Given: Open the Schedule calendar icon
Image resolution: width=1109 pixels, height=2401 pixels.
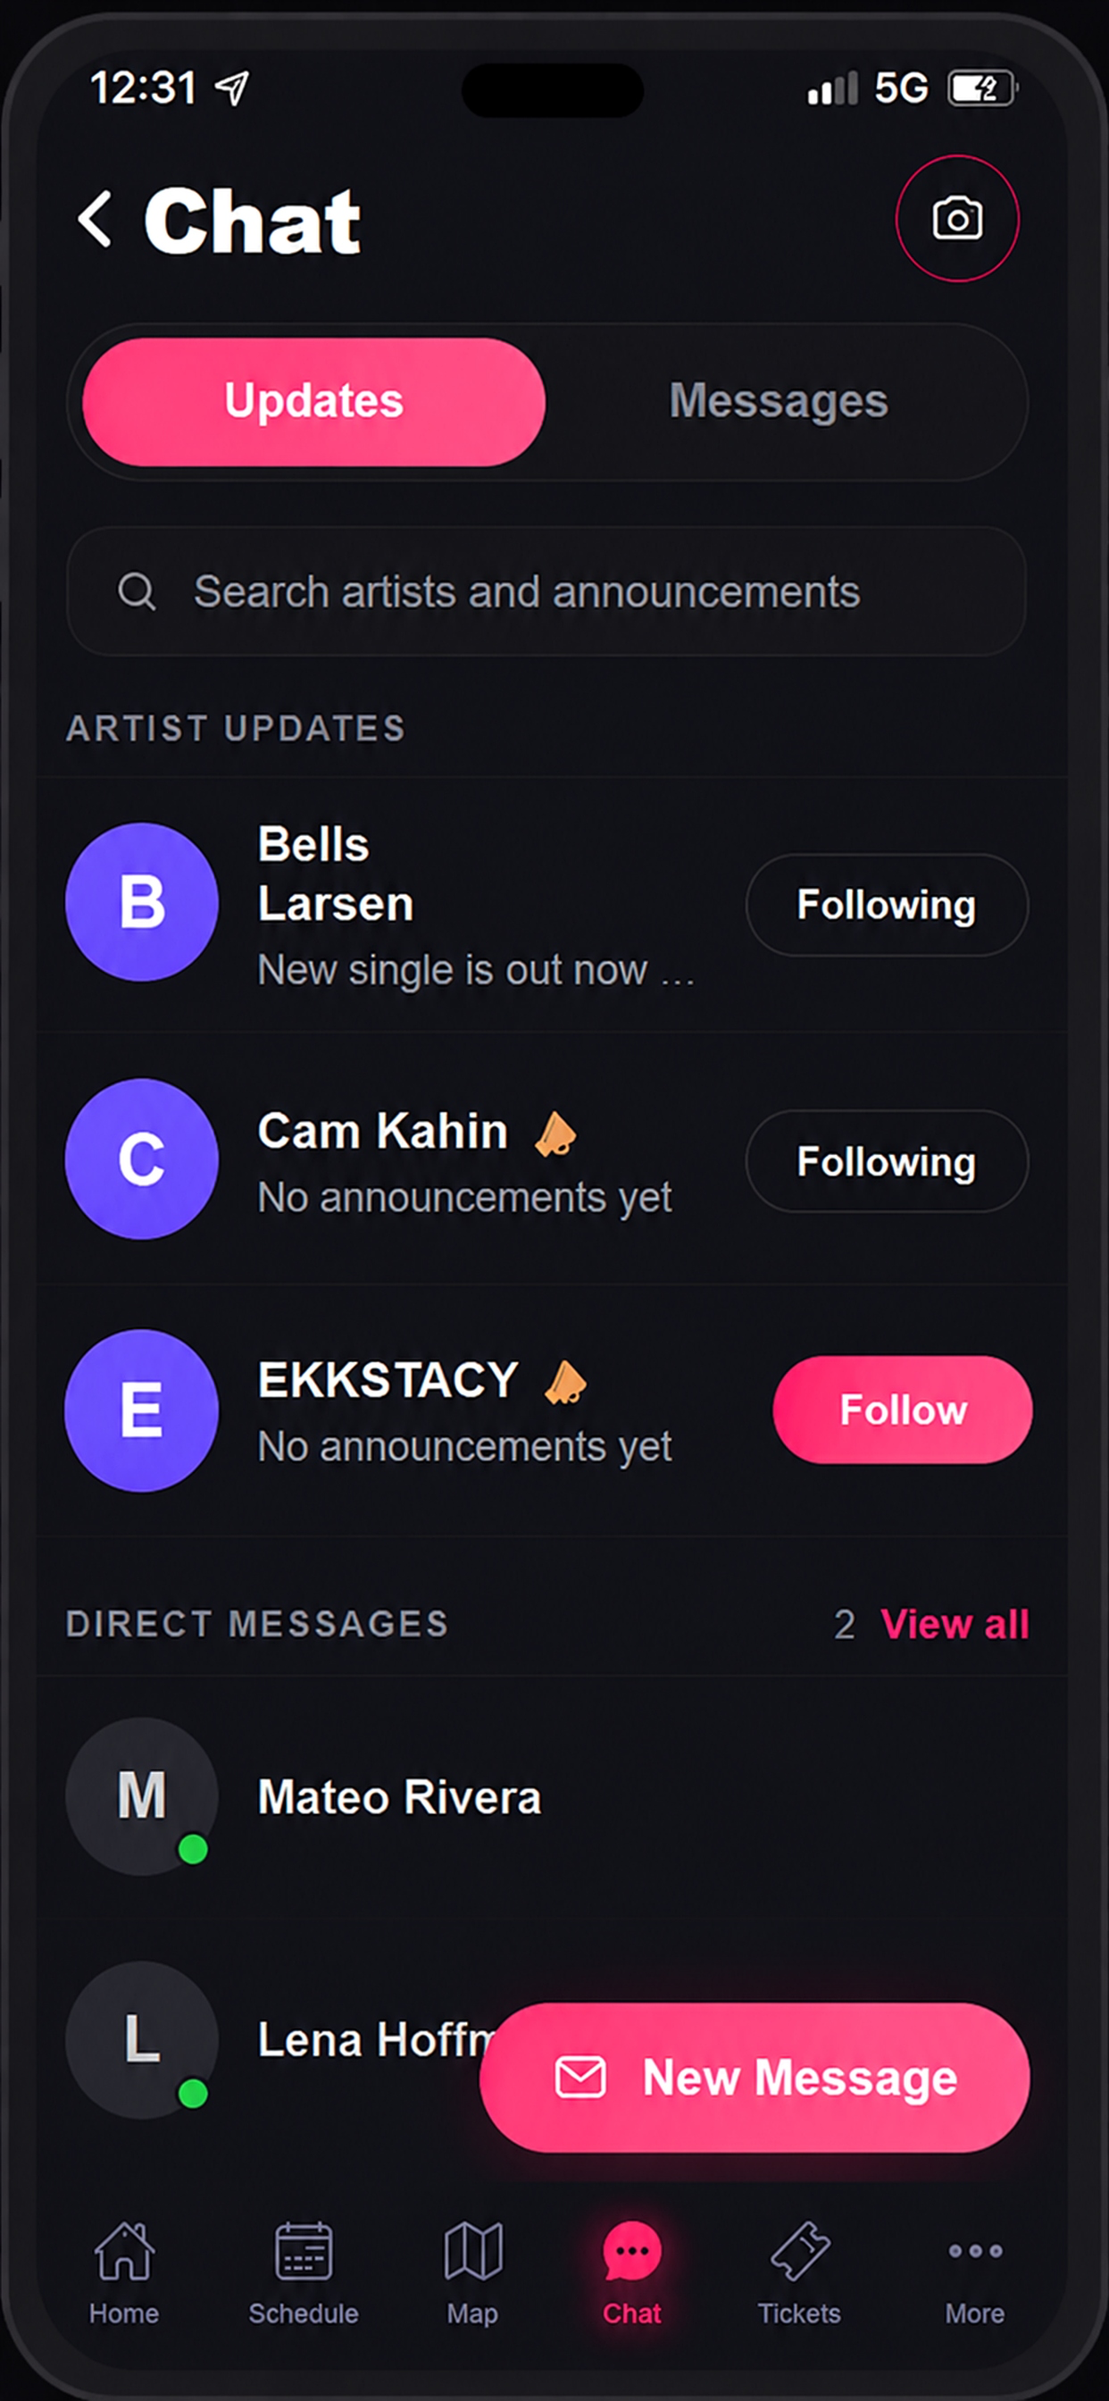Looking at the screenshot, I should pyautogui.click(x=303, y=2250).
